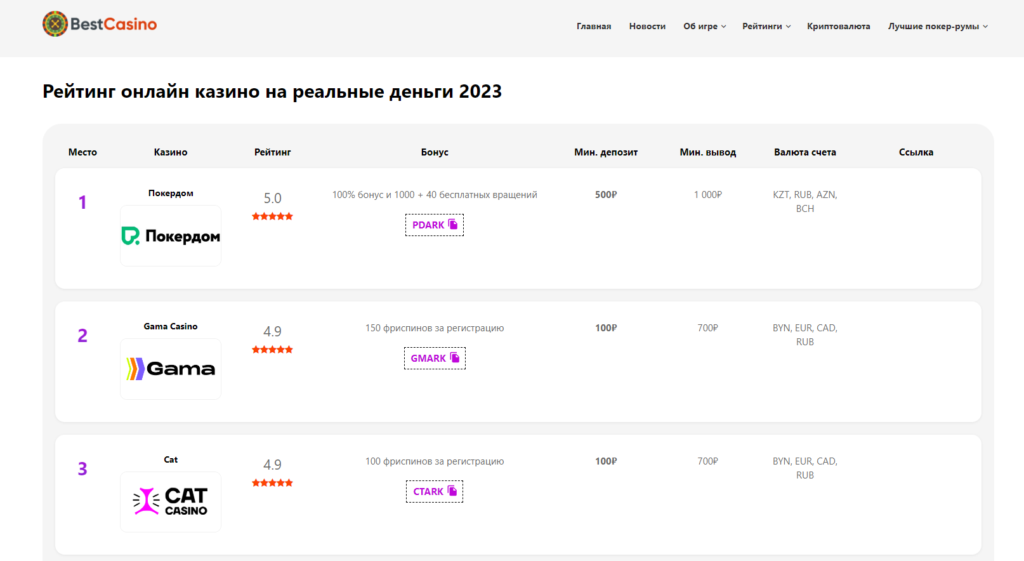Copy the CTARK promo code icon

[x=452, y=491]
